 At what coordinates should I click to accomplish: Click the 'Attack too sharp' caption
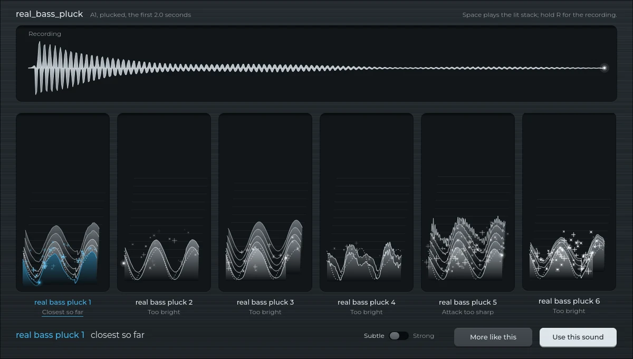pos(468,312)
